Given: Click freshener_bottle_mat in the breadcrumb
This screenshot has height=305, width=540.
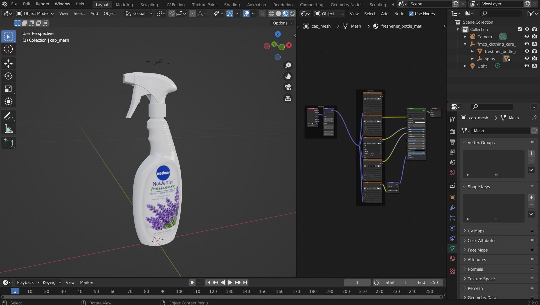Looking at the screenshot, I should 401,26.
